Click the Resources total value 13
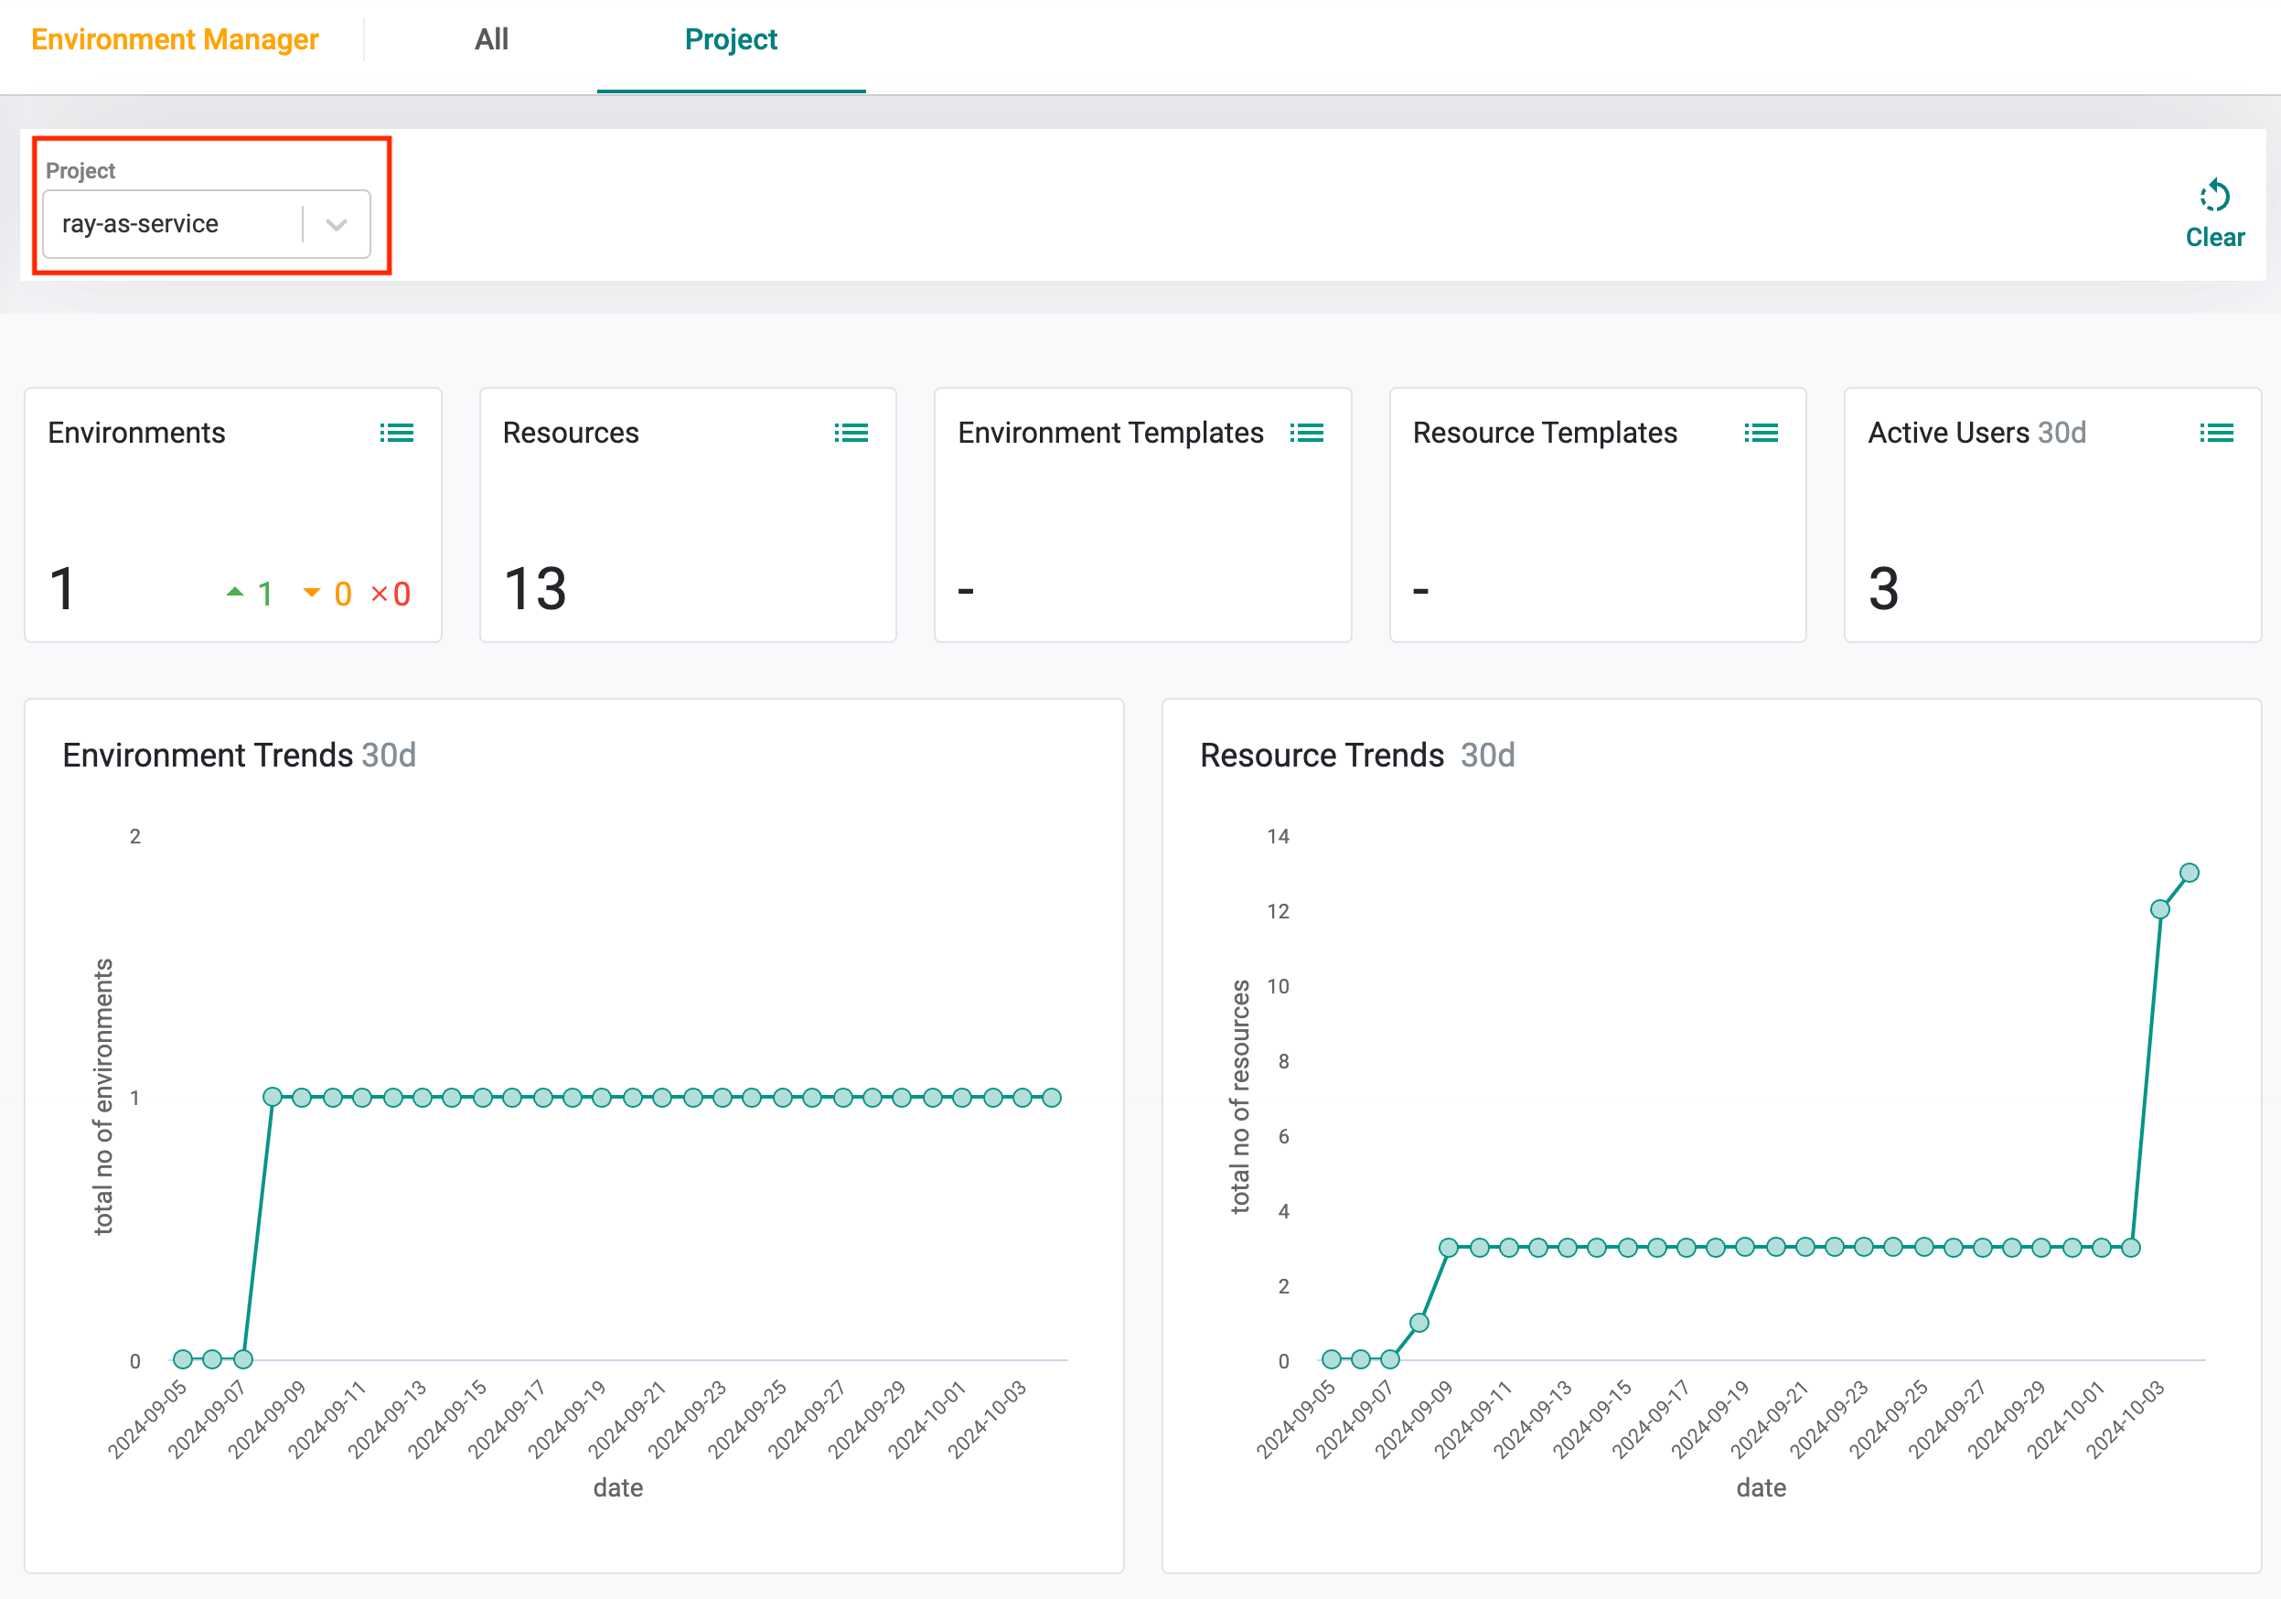Screen dimensions: 2281x1599 pos(535,588)
